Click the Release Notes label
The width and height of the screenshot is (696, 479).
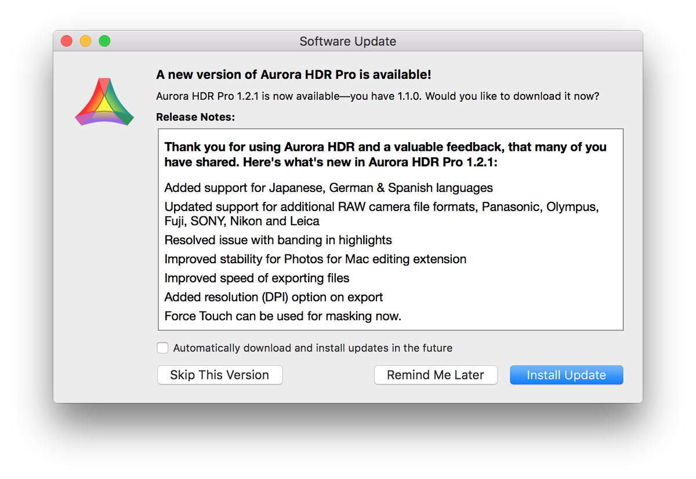[x=195, y=117]
